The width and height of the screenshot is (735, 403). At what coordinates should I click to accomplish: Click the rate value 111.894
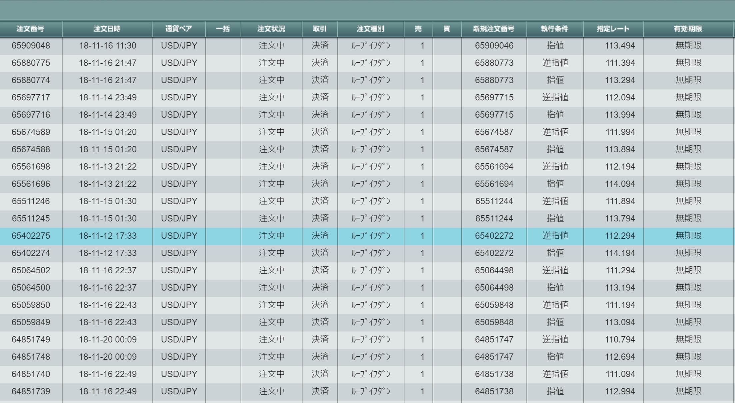(x=620, y=201)
